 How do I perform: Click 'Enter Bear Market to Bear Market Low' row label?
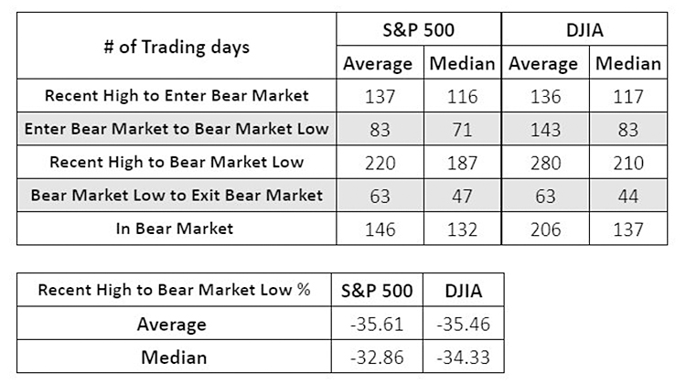tap(177, 129)
